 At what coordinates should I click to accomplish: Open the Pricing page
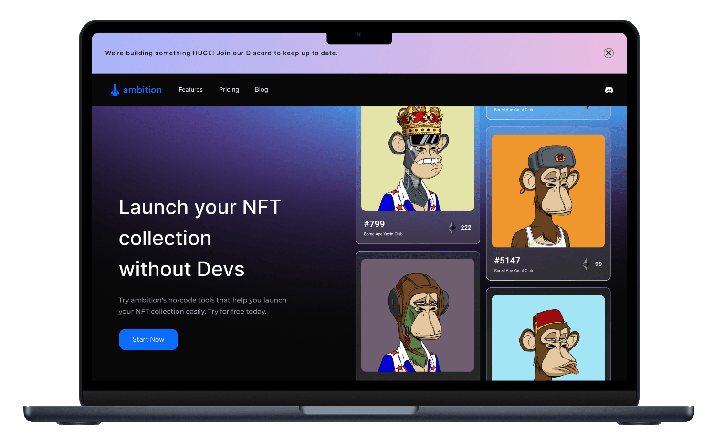tap(229, 90)
